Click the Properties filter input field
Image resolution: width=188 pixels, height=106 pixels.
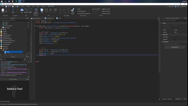click(x=174, y=20)
